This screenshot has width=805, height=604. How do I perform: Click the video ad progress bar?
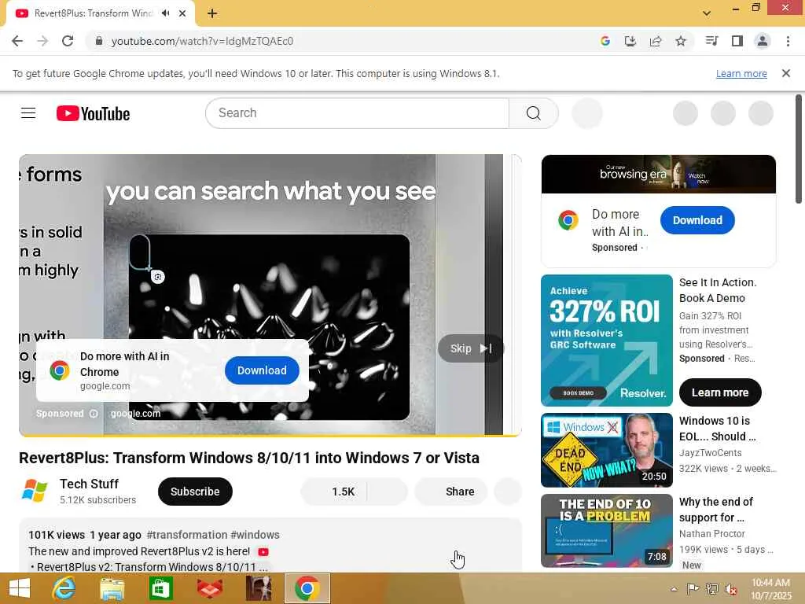[270, 435]
